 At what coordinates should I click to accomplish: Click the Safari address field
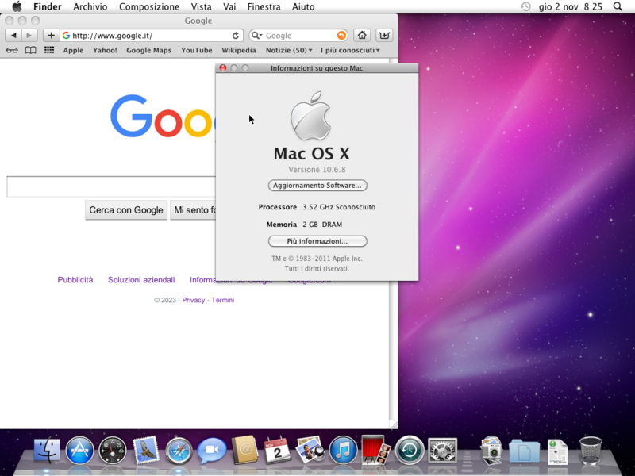pyautogui.click(x=152, y=36)
